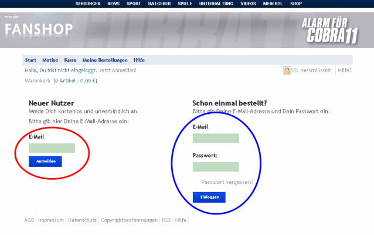Click the Hallo, Du bist nicht eingeloggt text
Viewport: 374px width, 235px height.
pos(61,70)
